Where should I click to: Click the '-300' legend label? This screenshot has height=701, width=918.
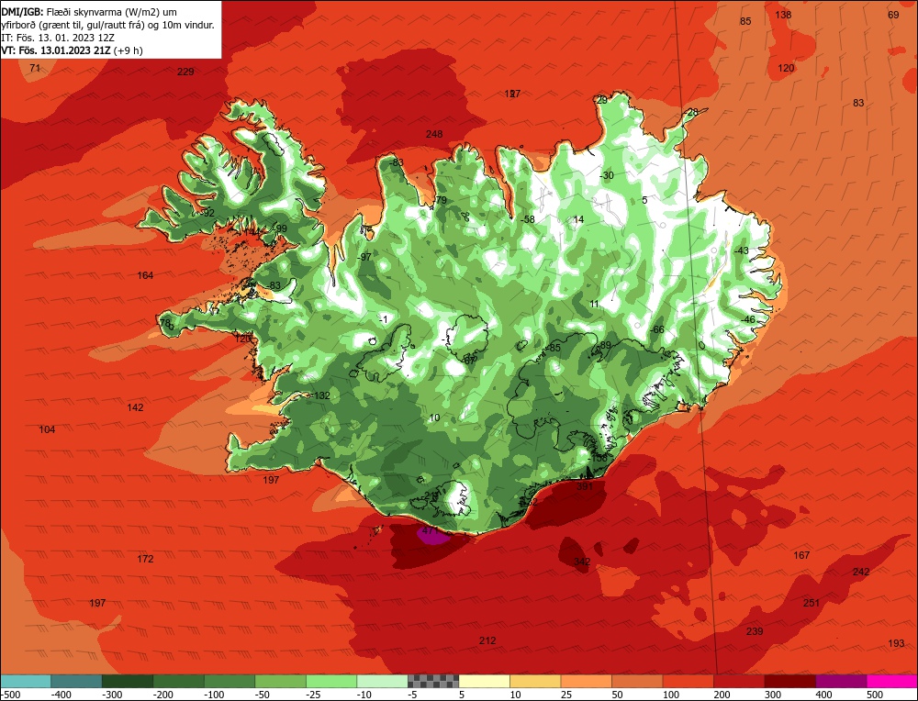[112, 695]
